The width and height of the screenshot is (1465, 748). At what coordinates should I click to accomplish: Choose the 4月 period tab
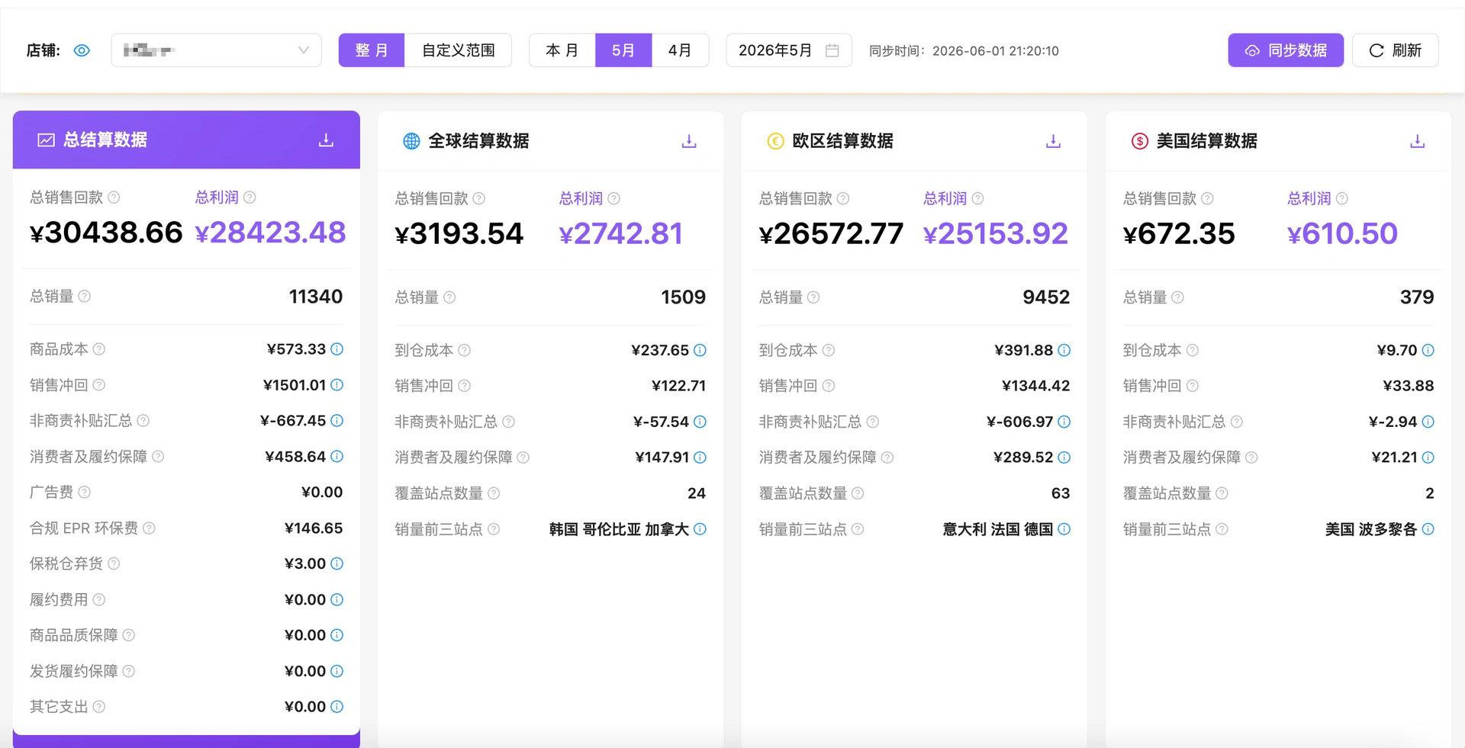(680, 50)
